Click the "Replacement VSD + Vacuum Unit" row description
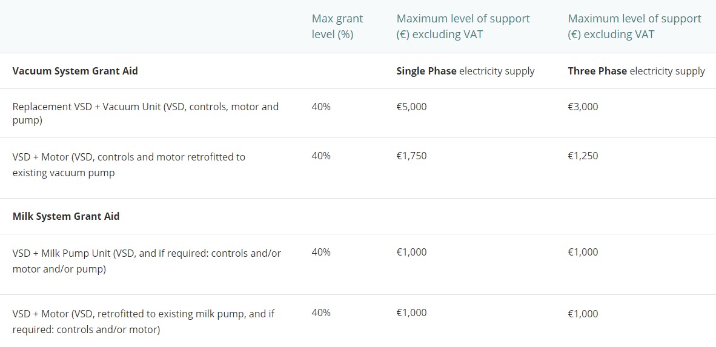 tap(145, 113)
